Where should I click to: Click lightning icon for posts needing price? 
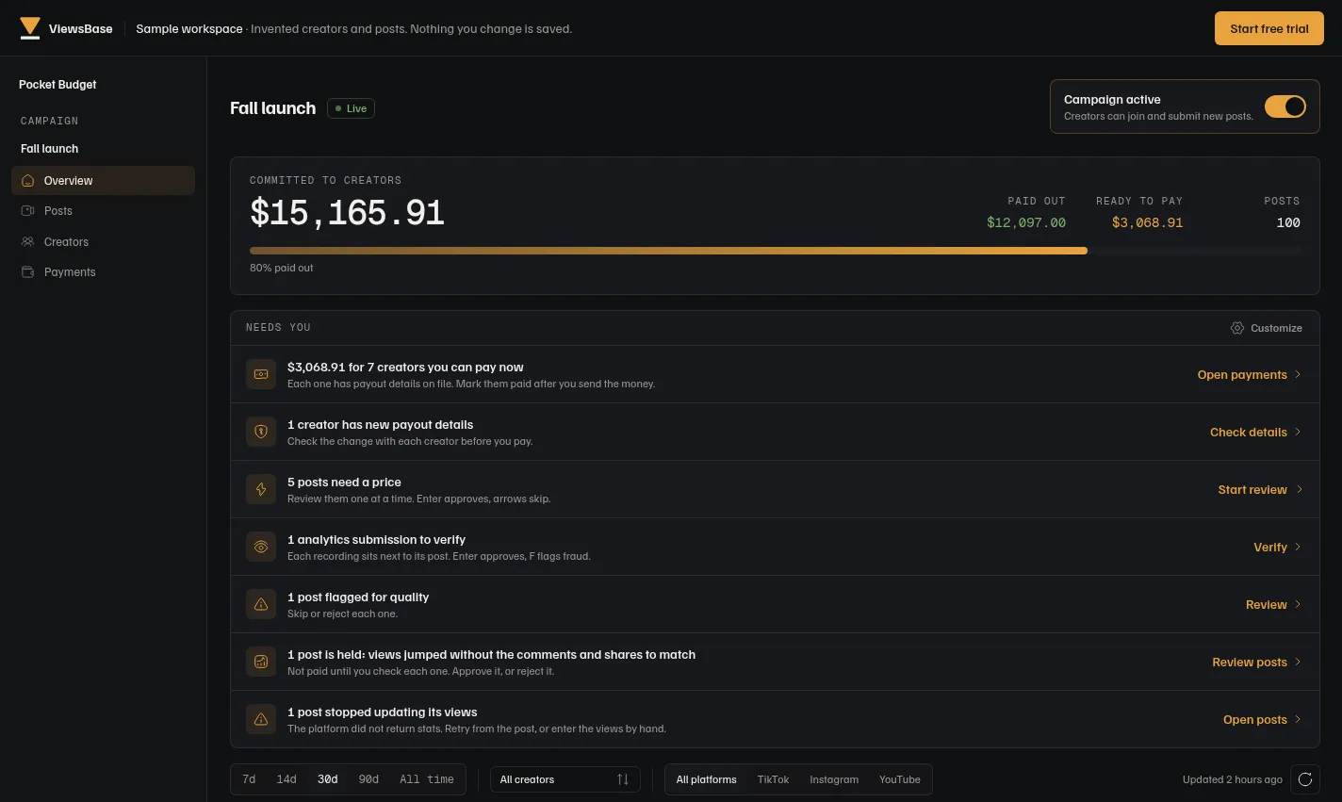pyautogui.click(x=261, y=489)
